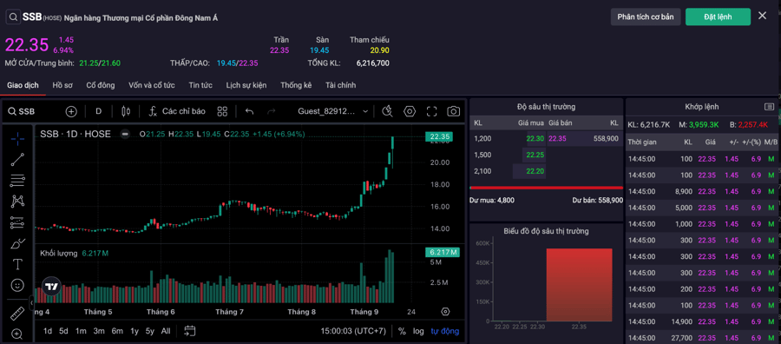Collapse the drawing toolbar side arrow
This screenshot has height=344, width=781.
coord(32,302)
